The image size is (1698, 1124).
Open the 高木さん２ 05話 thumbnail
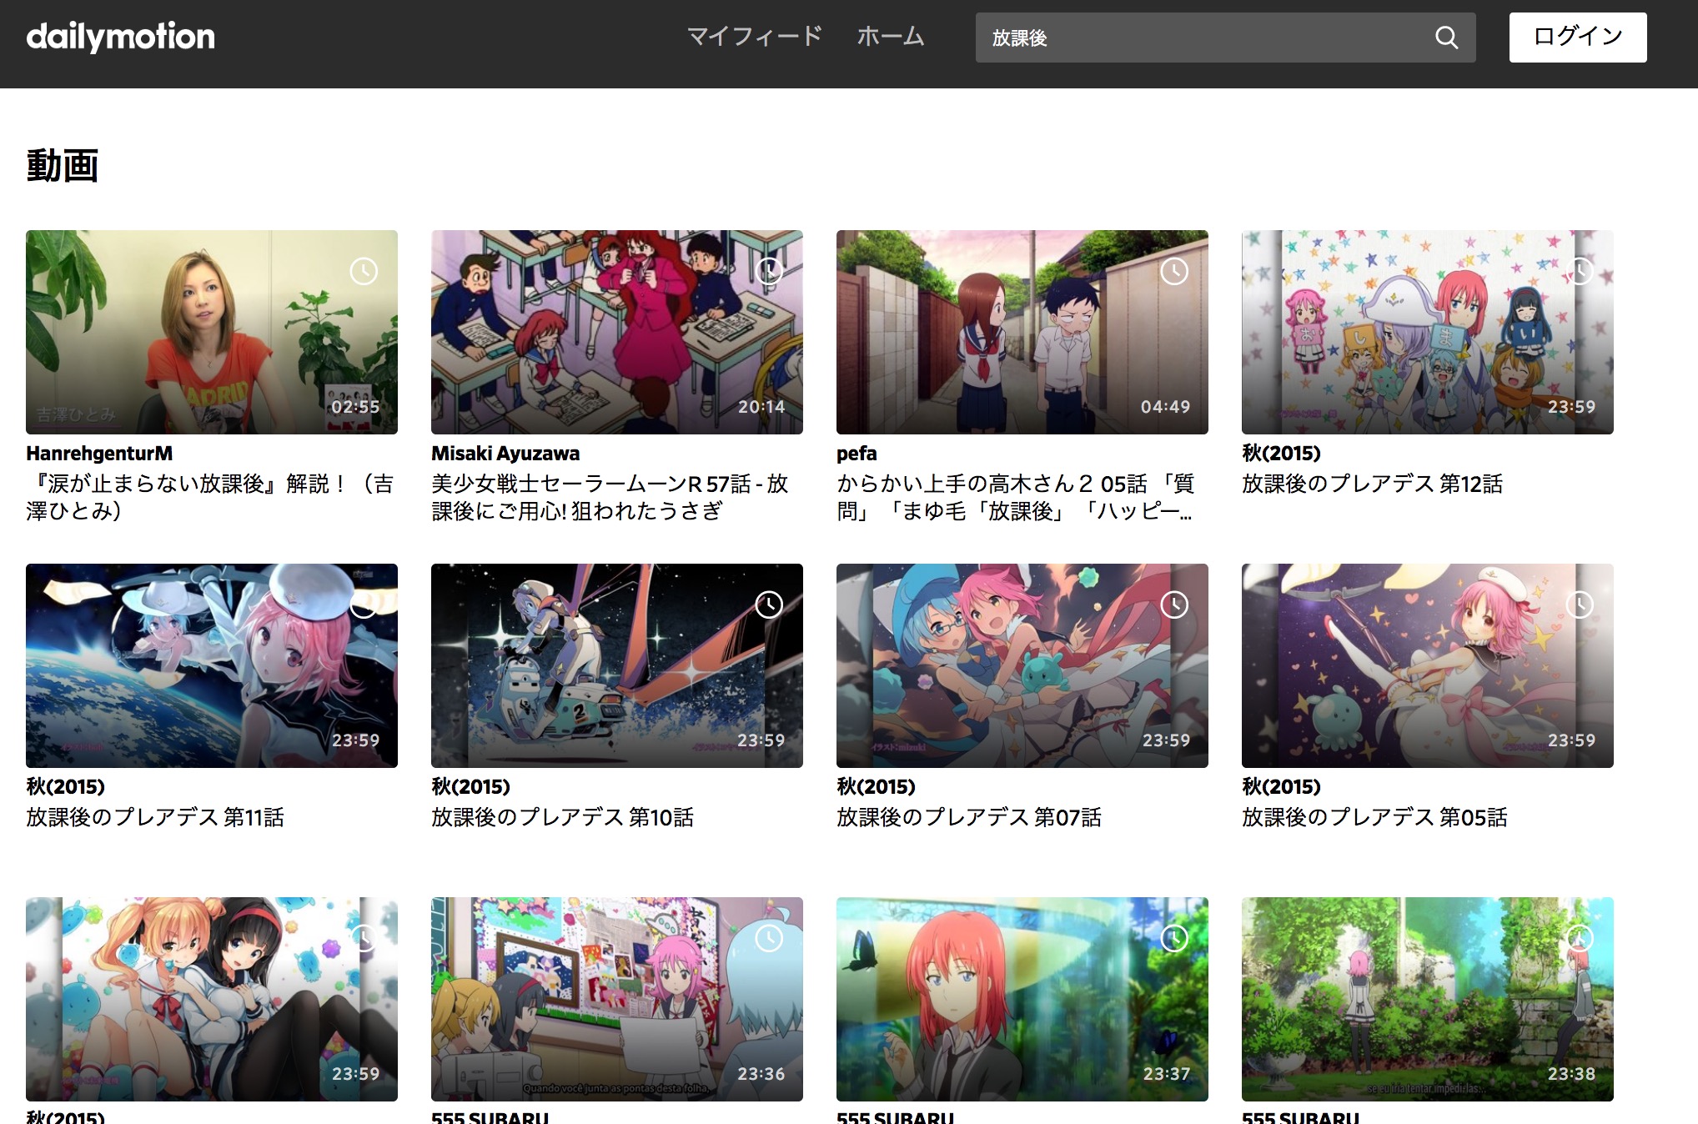point(1022,332)
